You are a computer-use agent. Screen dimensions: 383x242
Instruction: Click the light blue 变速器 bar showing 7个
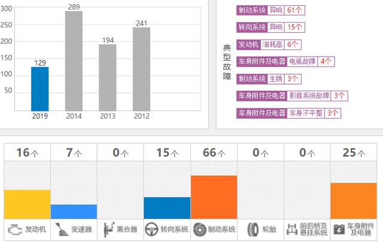[x=74, y=212]
